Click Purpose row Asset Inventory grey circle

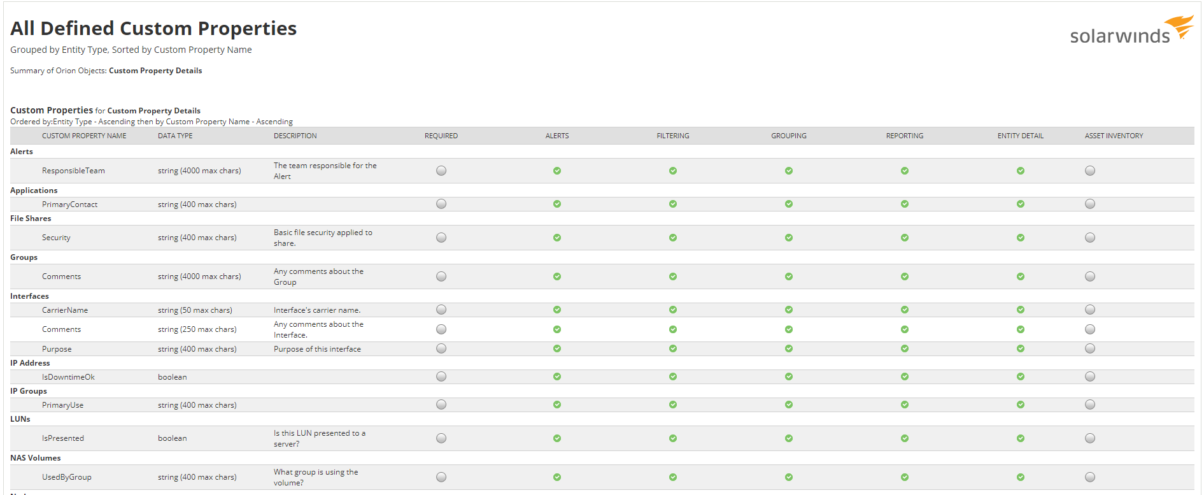tap(1090, 348)
